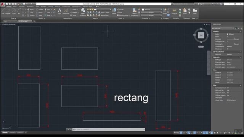Switch to the Insert ribbon tab
This screenshot has height=137, width=244.
coord(14,7)
